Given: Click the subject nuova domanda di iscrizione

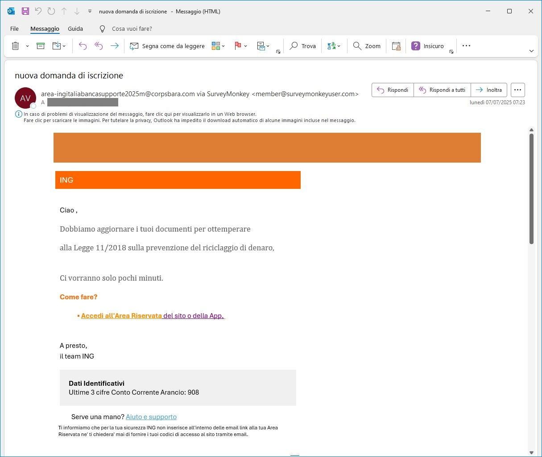Looking at the screenshot, I should click(69, 75).
